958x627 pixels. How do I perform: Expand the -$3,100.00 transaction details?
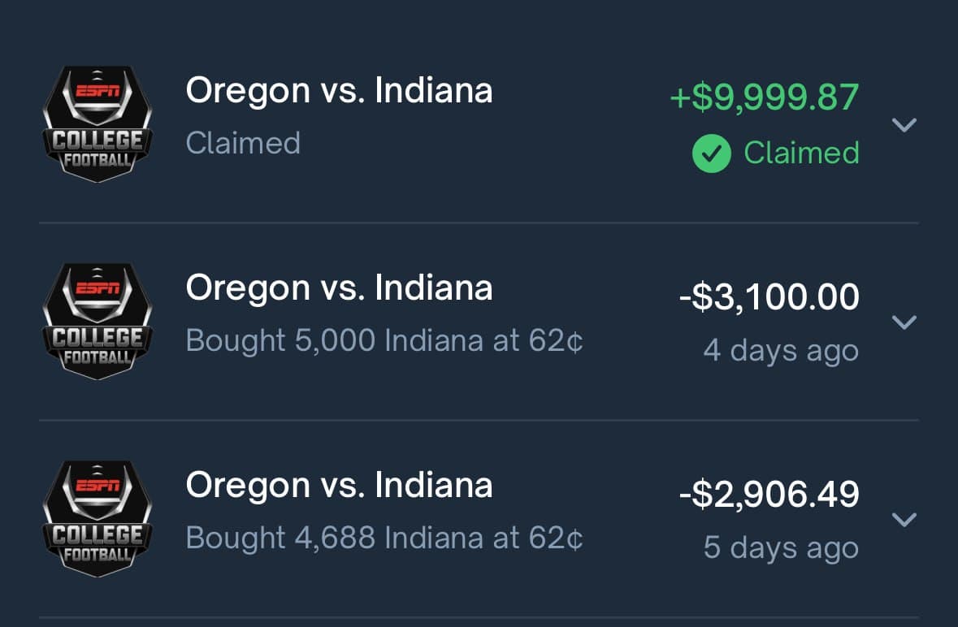pyautogui.click(x=904, y=322)
